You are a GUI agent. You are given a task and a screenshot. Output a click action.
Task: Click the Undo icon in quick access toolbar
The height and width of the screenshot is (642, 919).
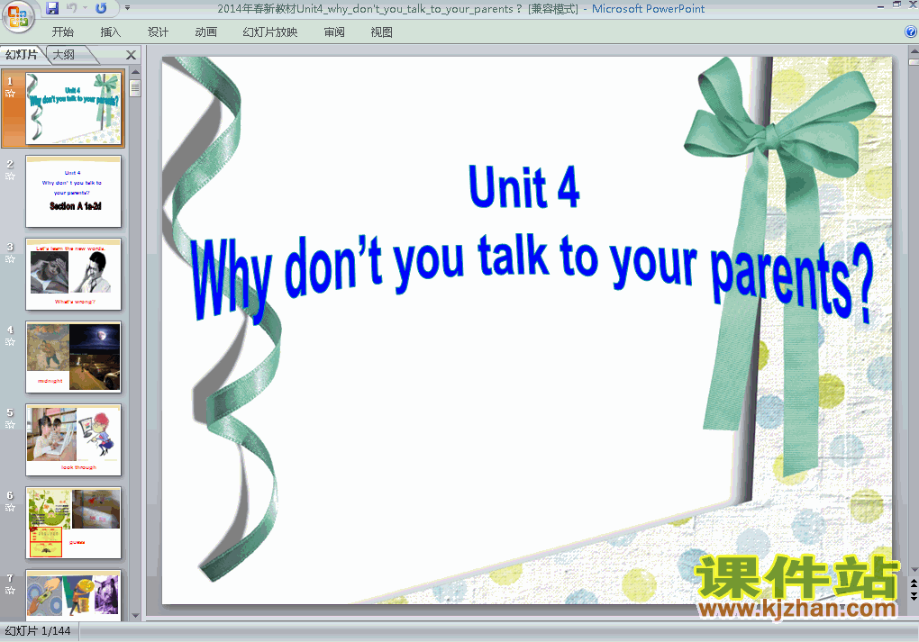(72, 8)
